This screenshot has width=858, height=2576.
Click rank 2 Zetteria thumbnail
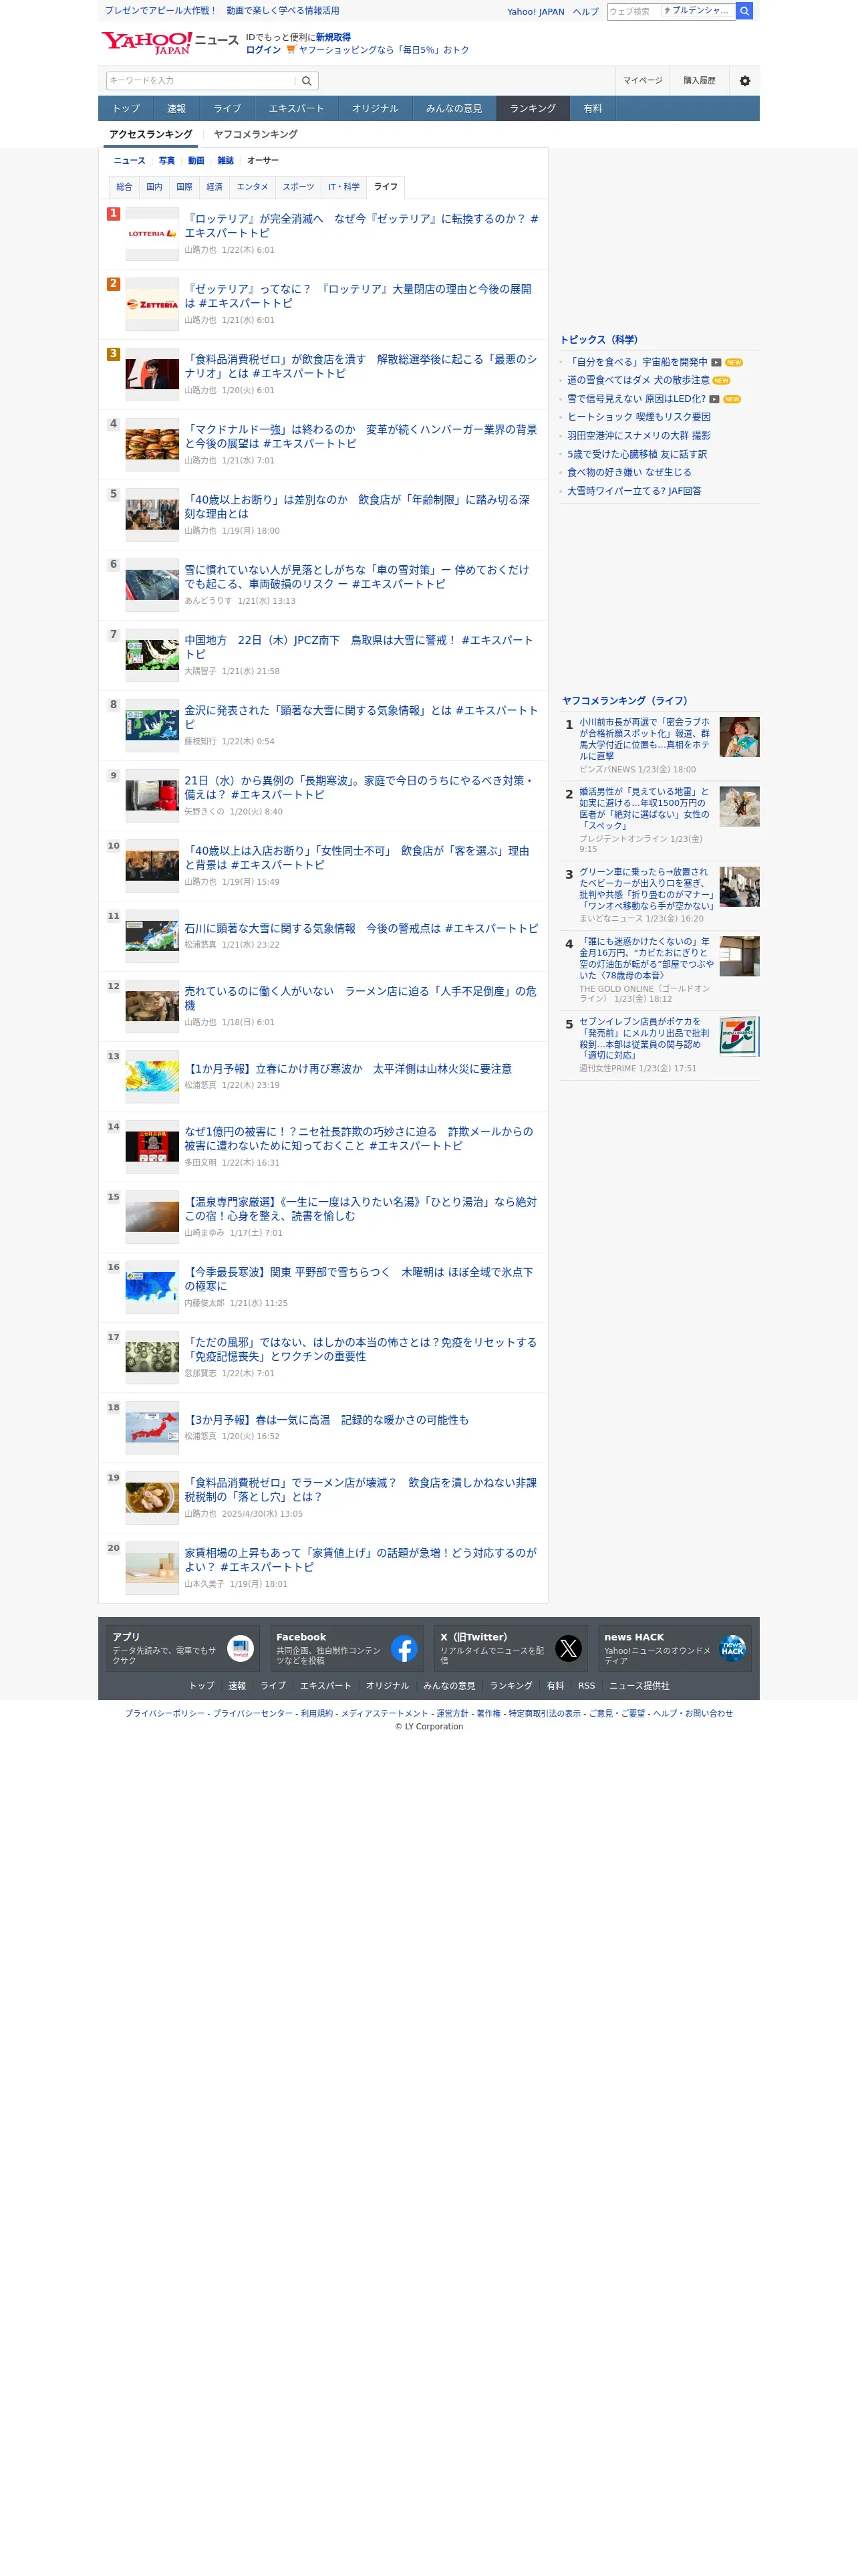tap(152, 304)
